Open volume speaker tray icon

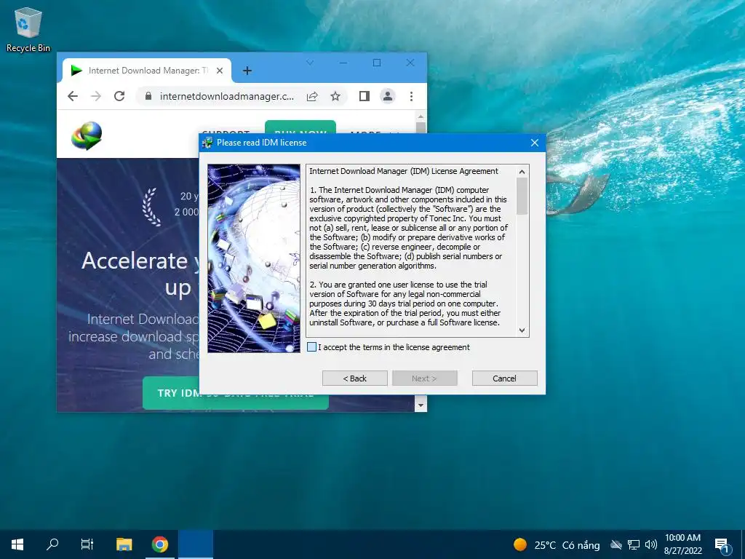(x=651, y=544)
